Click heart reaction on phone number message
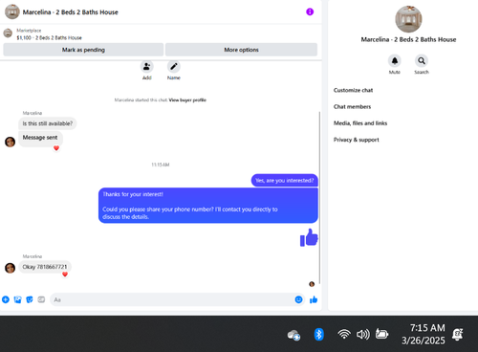This screenshot has height=352, width=478. click(65, 275)
